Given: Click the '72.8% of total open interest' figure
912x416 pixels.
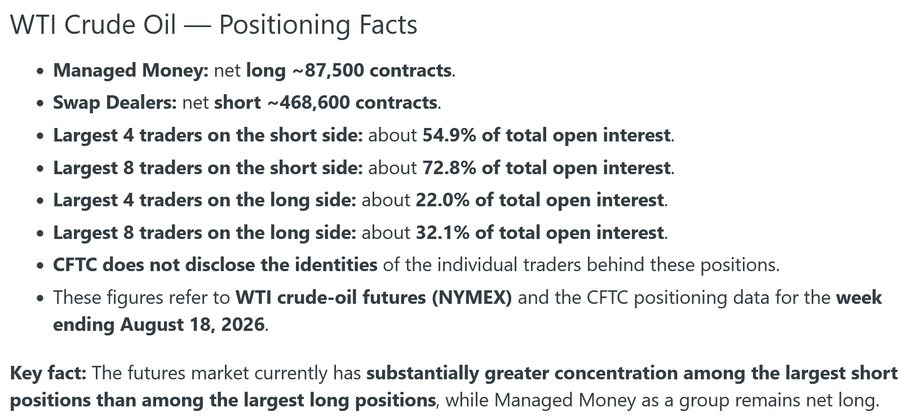Looking at the screenshot, I should click(x=547, y=168).
